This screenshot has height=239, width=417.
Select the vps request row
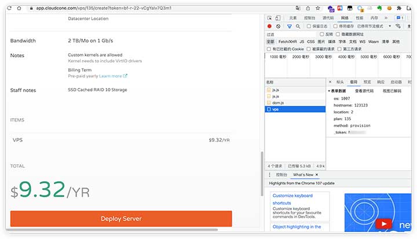[295, 109]
